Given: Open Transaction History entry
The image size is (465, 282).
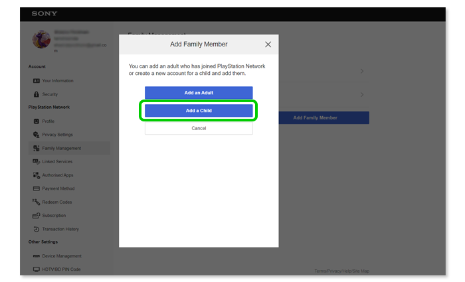Looking at the screenshot, I should click(60, 229).
